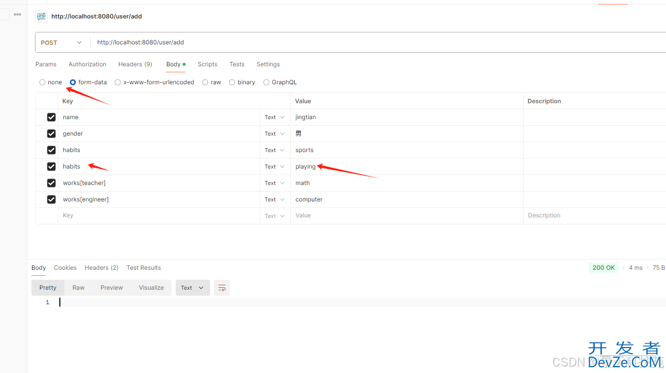The height and width of the screenshot is (373, 666).
Task: Click the name key cell
Action: tap(159, 117)
